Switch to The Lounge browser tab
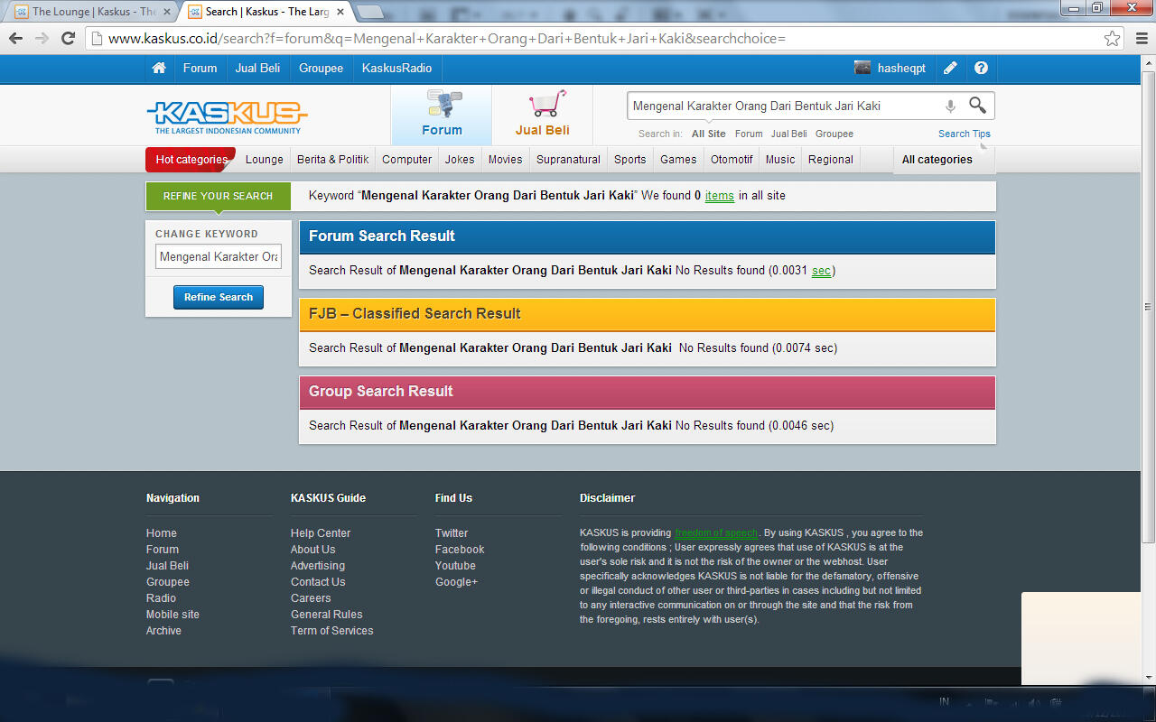 pyautogui.click(x=93, y=12)
